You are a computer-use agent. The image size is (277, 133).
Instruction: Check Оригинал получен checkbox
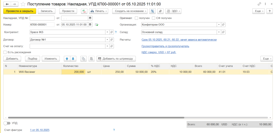(x=136, y=18)
